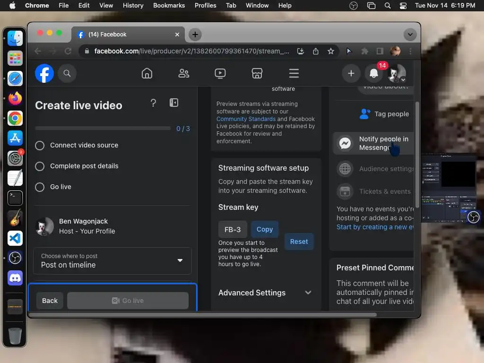Open Spotlight search in menu bar

pyautogui.click(x=388, y=6)
